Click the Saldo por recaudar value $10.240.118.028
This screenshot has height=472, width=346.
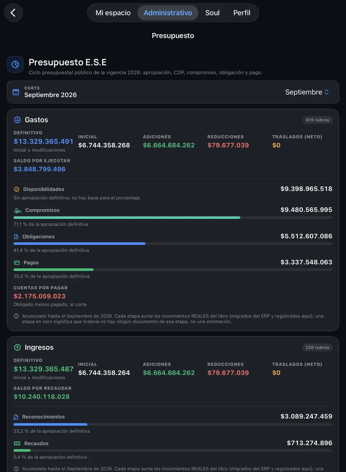pyautogui.click(x=42, y=397)
